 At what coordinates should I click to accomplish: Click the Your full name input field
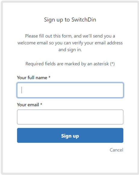70,90
